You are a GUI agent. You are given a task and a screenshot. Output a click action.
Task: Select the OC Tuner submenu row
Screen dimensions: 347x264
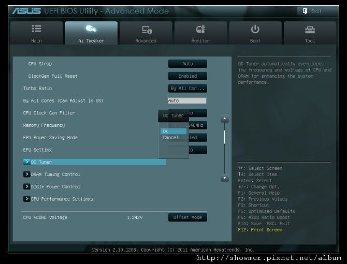(x=94, y=162)
